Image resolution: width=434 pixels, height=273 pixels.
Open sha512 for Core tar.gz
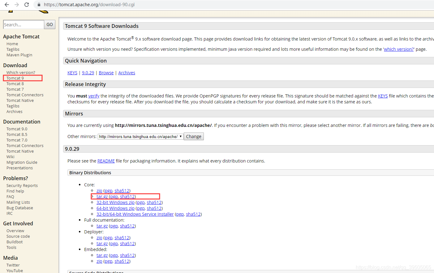click(x=127, y=197)
